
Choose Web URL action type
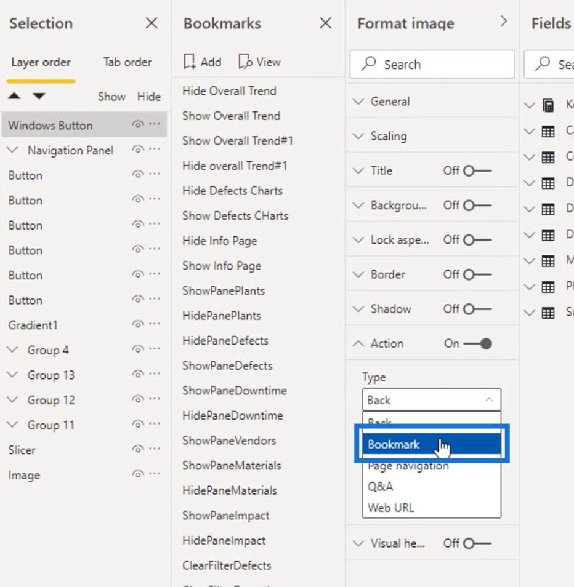[432, 508]
